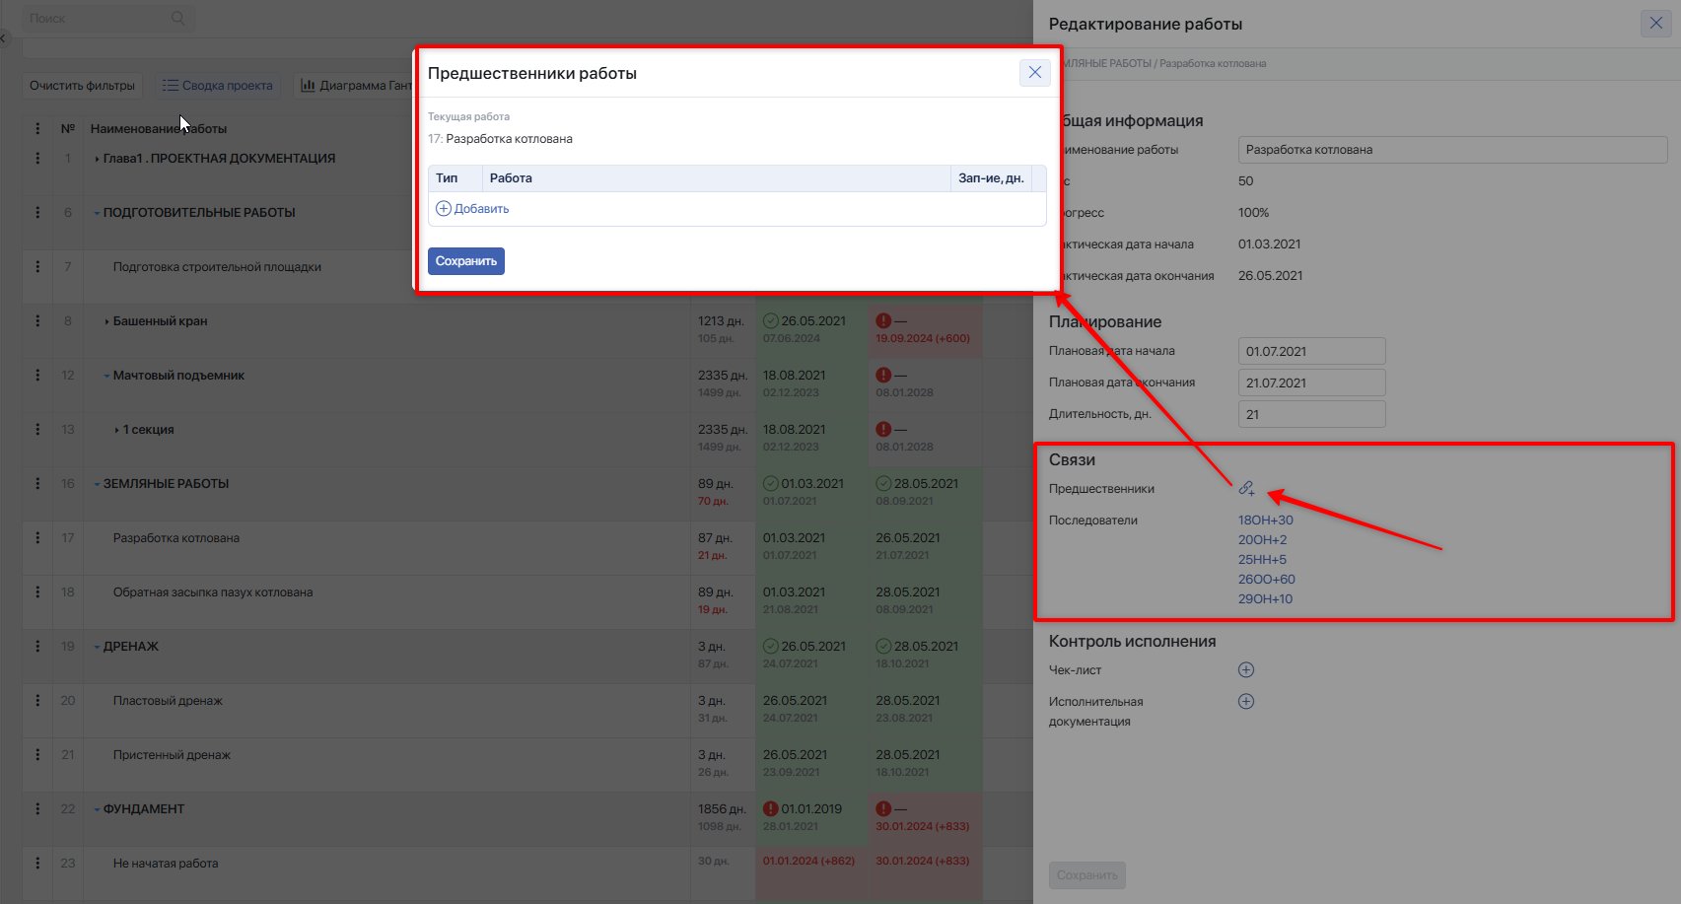
Task: Expand Глава1. ПРОЕКТНАЯ ДОКУМЕНТАЦИЯ group
Action: pyautogui.click(x=97, y=159)
